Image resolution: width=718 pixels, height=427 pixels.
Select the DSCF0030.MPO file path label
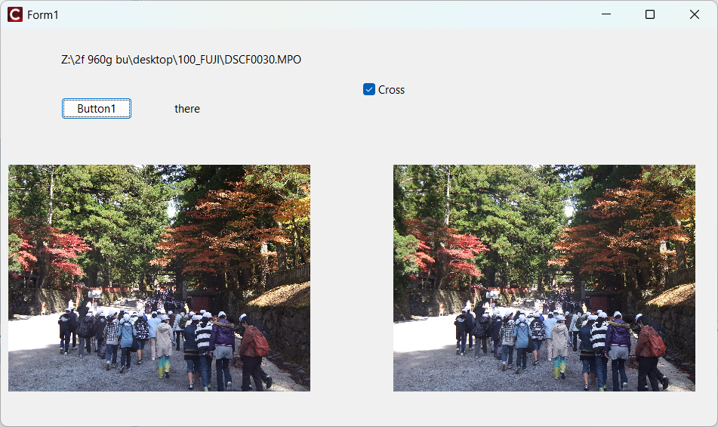click(x=181, y=60)
